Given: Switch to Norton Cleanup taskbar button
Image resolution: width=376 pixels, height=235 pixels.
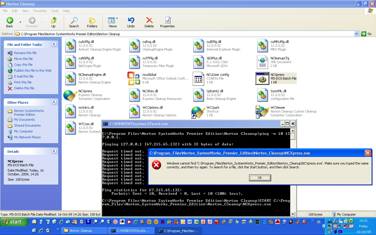Looking at the screenshot, I should 84,231.
